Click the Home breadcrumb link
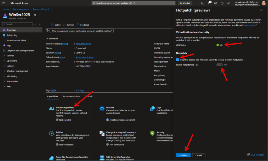The width and height of the screenshot is (268, 161). [x=6, y=9]
